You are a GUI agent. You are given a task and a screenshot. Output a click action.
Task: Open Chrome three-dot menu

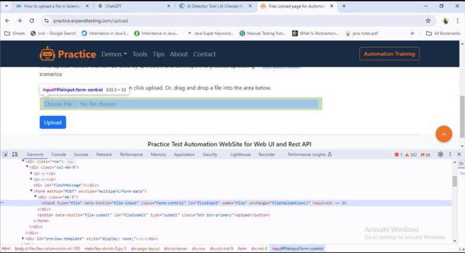coord(458,21)
